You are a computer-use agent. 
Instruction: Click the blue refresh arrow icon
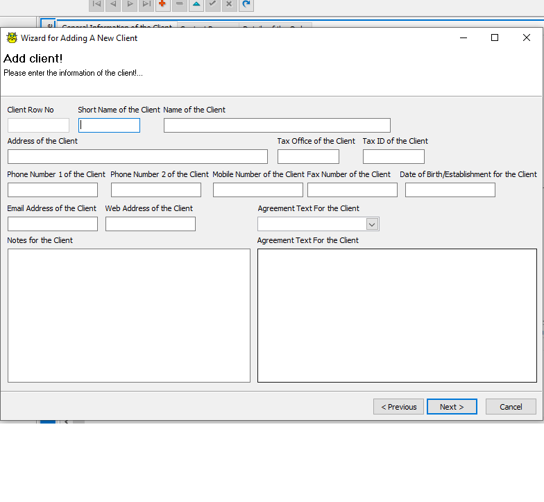click(x=246, y=5)
